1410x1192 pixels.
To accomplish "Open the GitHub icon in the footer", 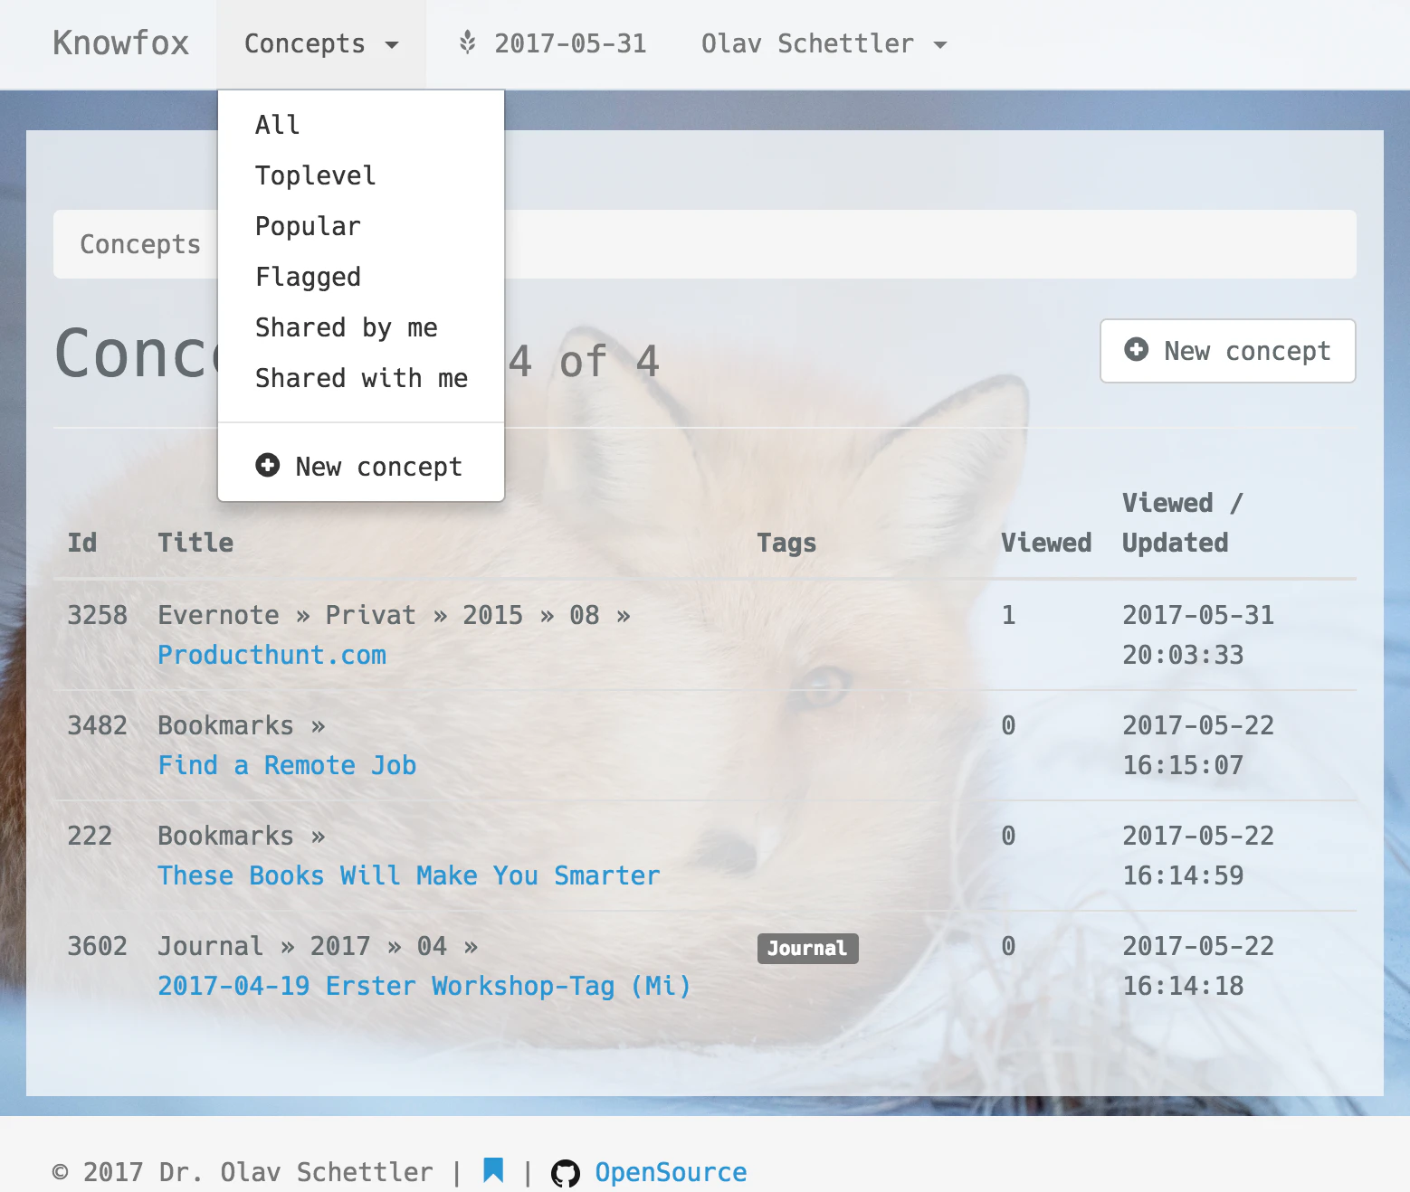I will point(567,1172).
